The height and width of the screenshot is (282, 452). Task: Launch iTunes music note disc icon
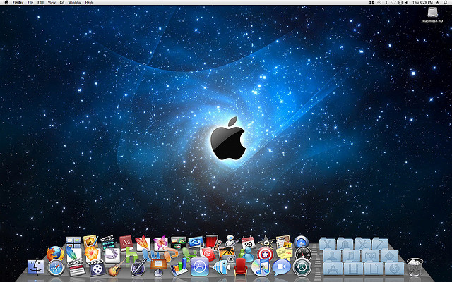(x=261, y=267)
